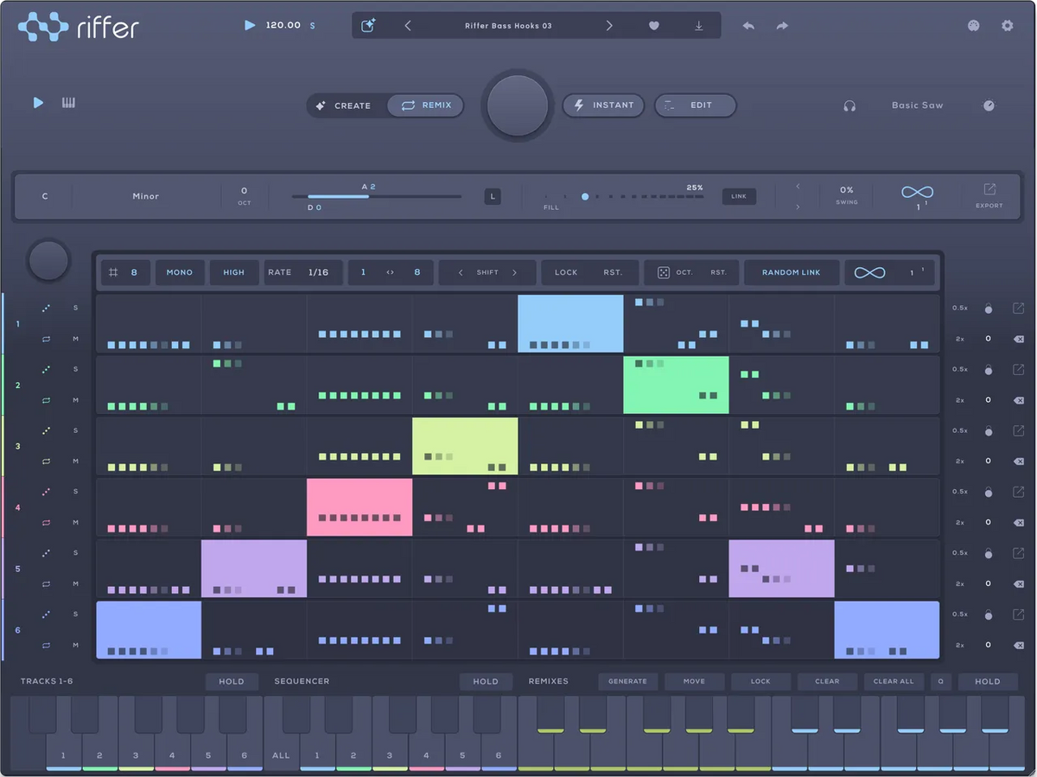Switch to the EDIT mode
Viewport: 1037px width, 777px height.
(695, 105)
